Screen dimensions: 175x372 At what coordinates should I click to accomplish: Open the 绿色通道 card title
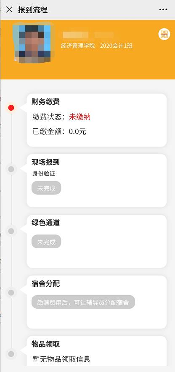[45, 223]
